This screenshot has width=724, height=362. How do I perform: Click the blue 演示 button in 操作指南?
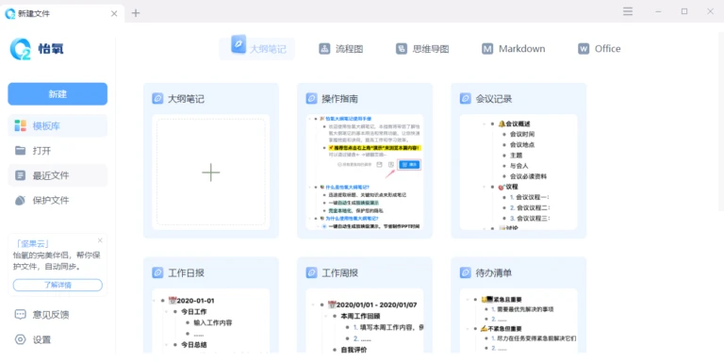[x=409, y=164]
